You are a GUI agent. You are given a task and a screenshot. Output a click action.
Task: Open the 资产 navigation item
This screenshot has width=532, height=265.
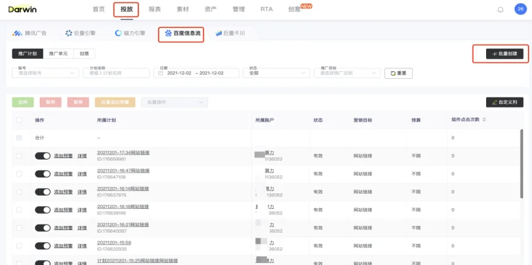click(211, 9)
